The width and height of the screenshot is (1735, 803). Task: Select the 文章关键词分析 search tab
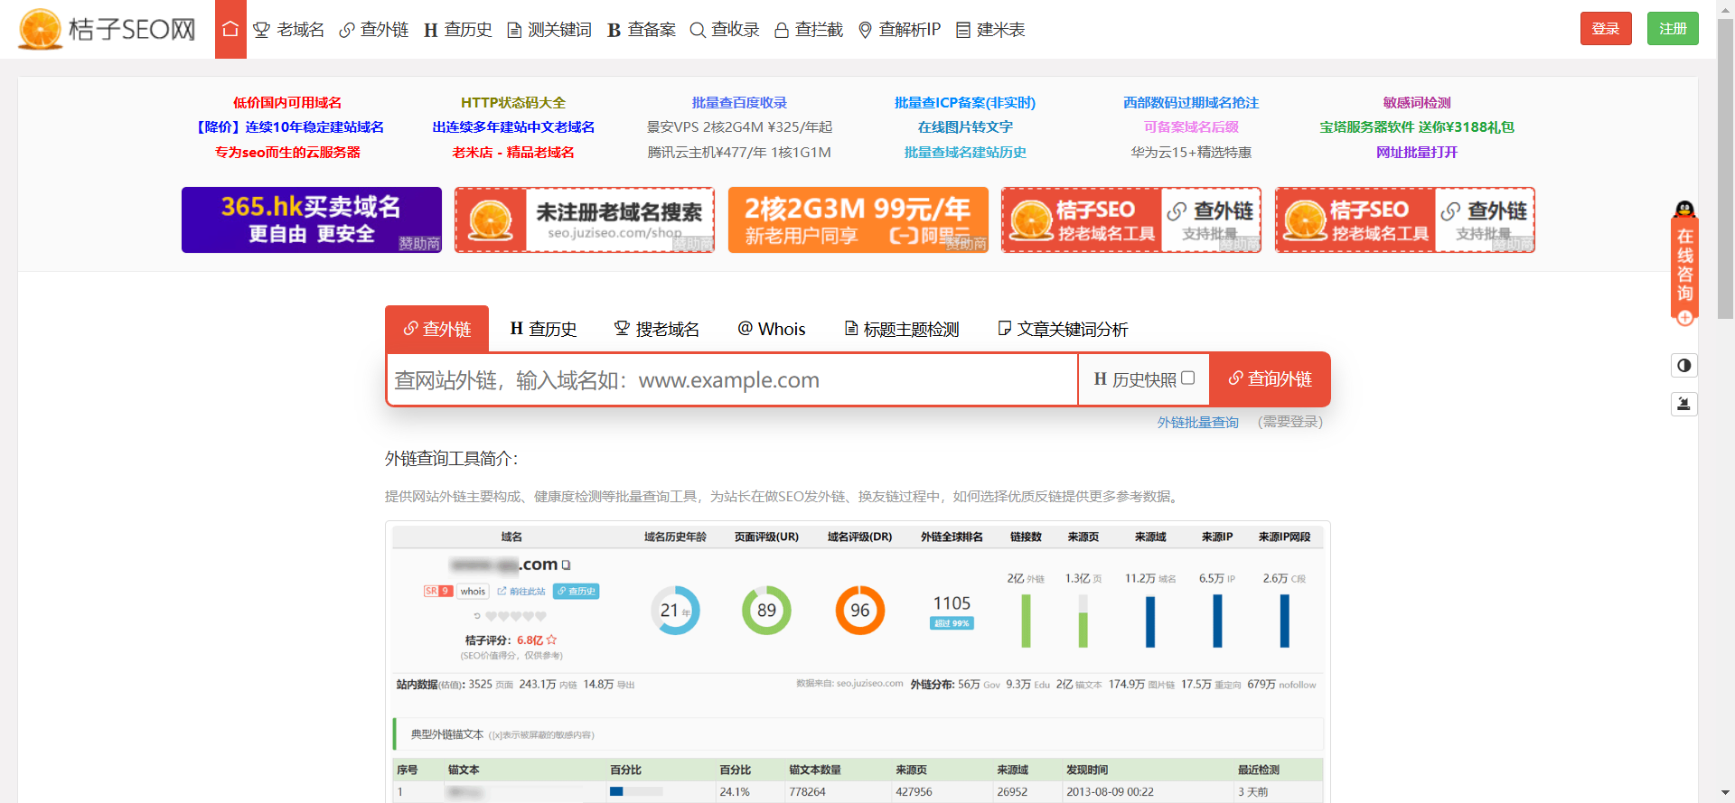[1063, 329]
